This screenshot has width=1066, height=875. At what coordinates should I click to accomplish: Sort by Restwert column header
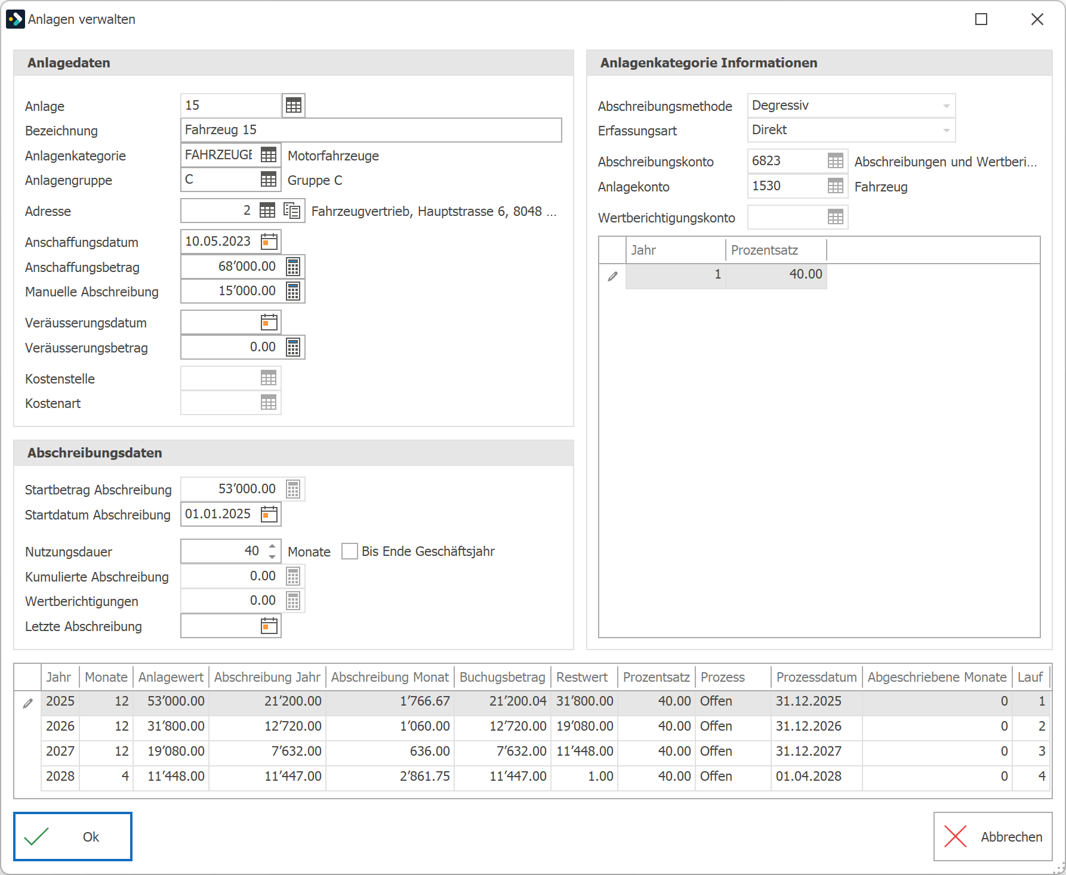coord(584,677)
